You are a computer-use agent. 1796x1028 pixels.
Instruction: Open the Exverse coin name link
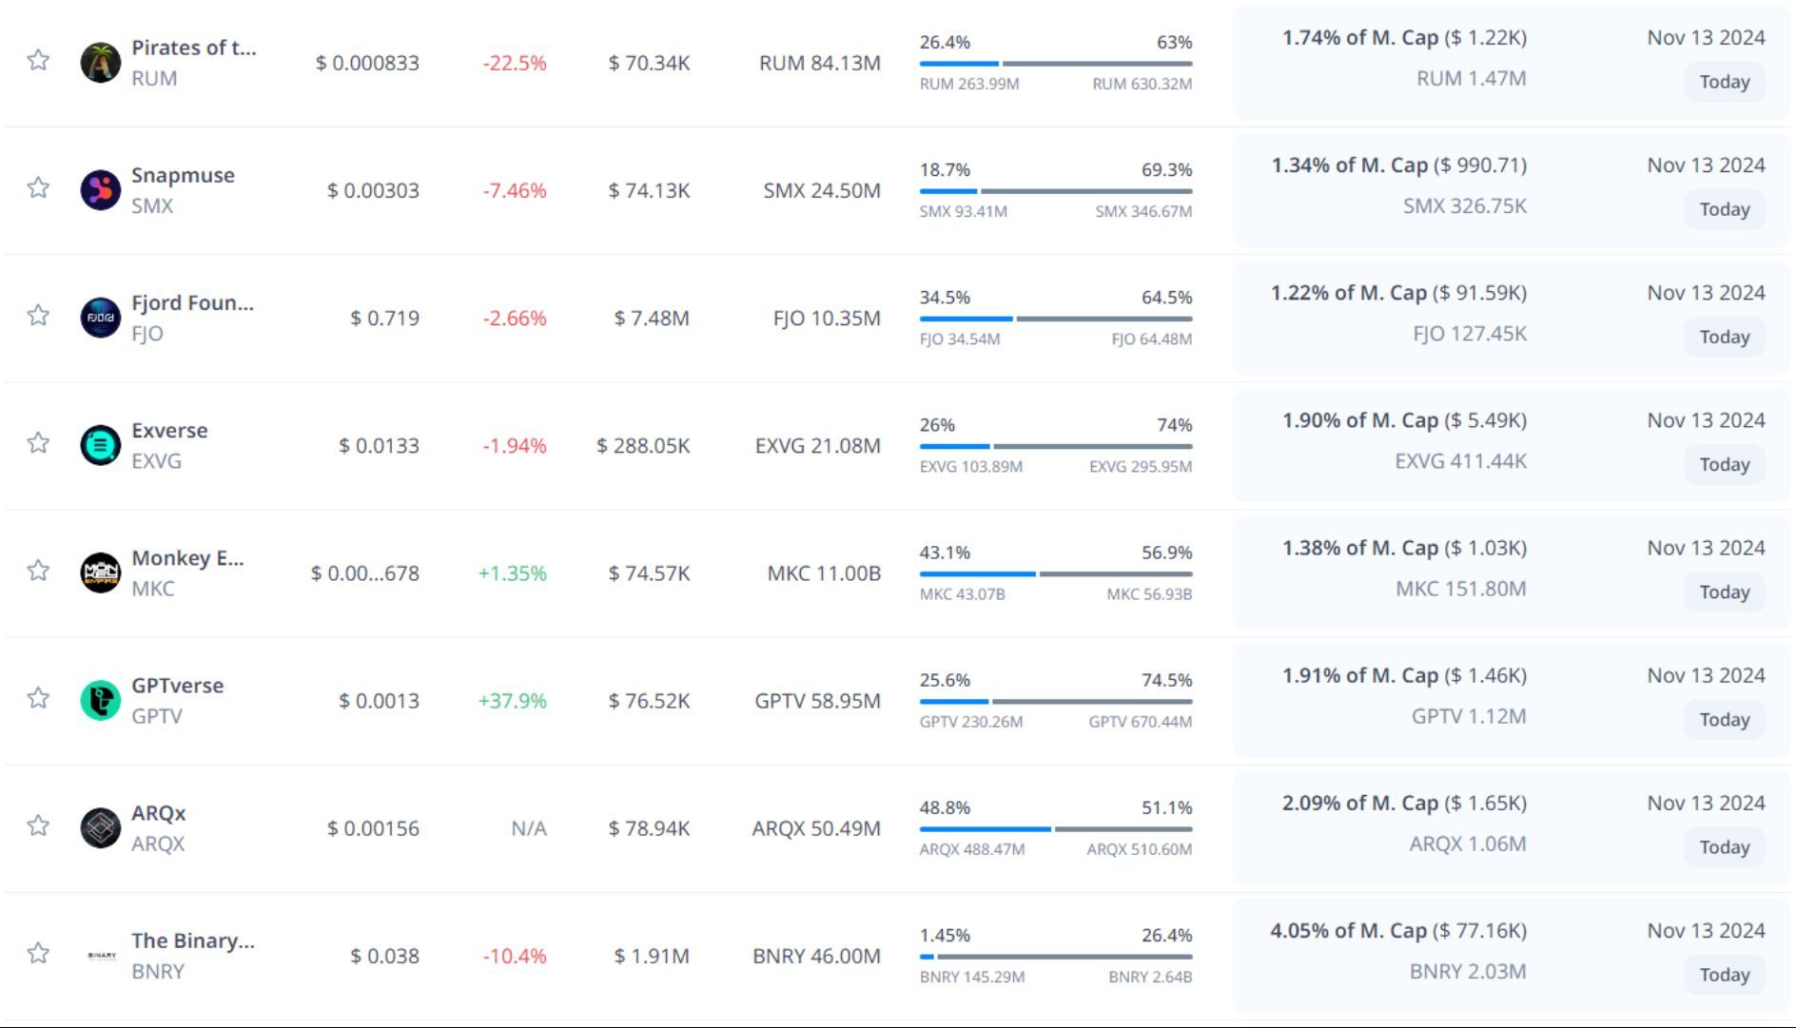pos(169,431)
